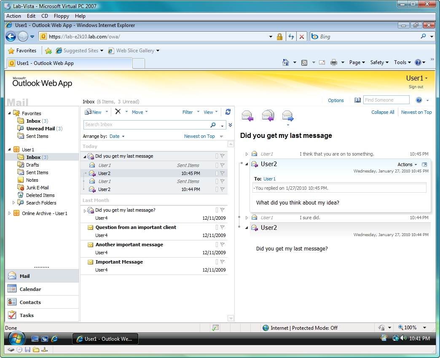Viewport: 440px width, 358px height.
Task: Click the Forward icon in reading pane
Action: click(287, 115)
